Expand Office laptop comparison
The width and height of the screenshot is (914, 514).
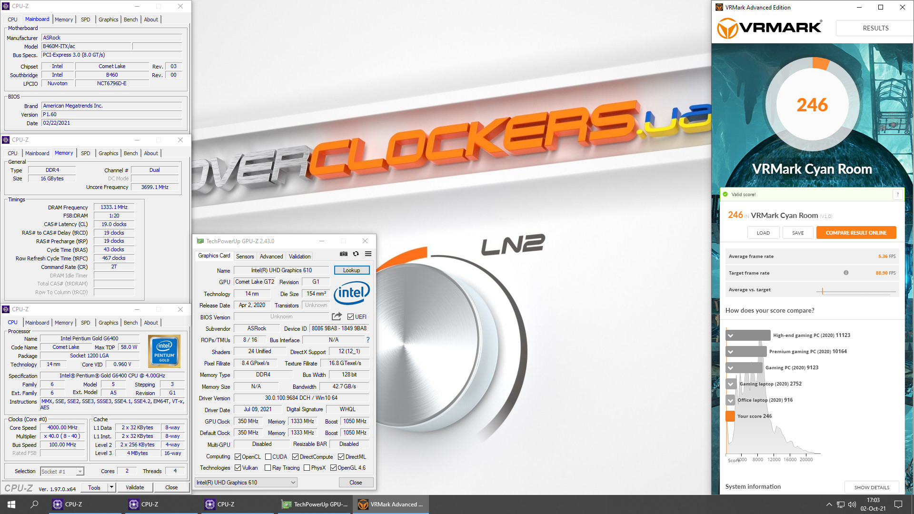coord(731,400)
